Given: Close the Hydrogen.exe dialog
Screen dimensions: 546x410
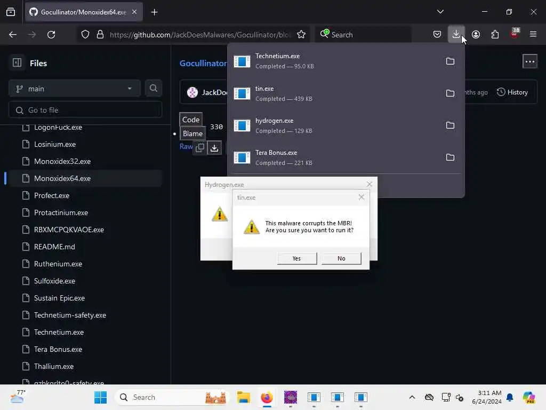Looking at the screenshot, I should tap(370, 184).
